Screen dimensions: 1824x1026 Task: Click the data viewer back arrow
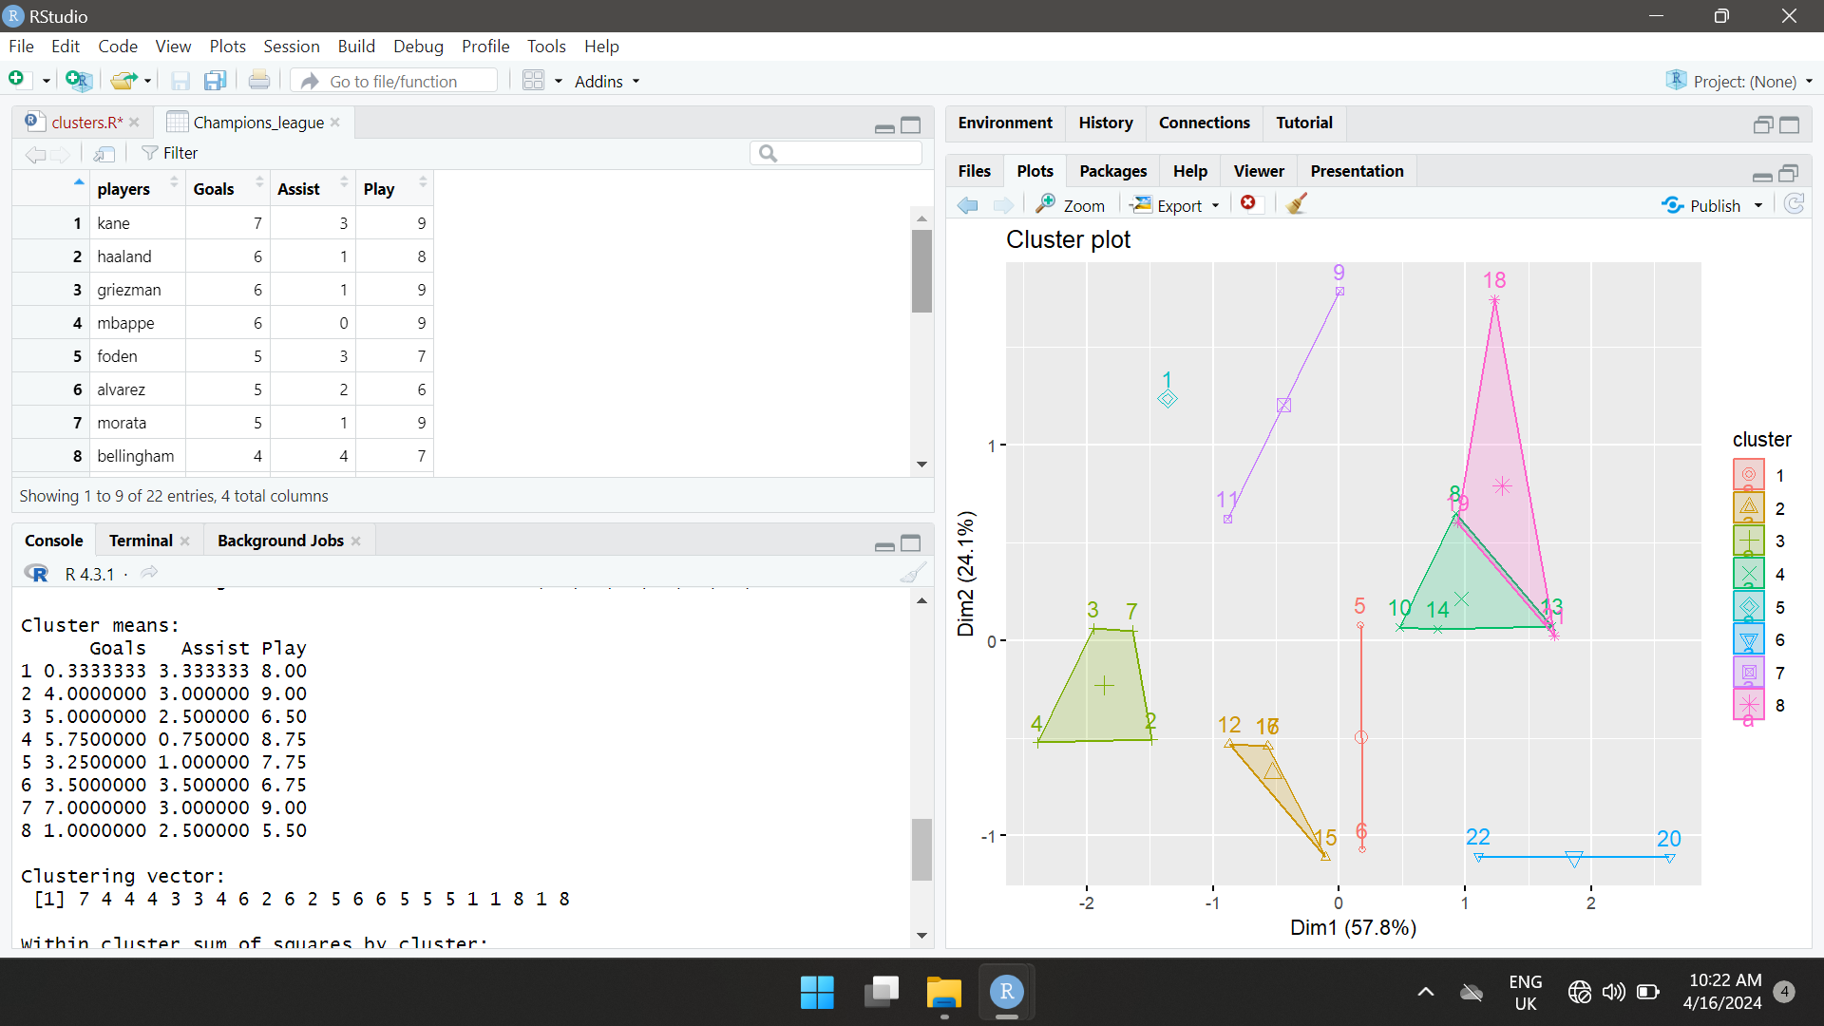coord(35,154)
